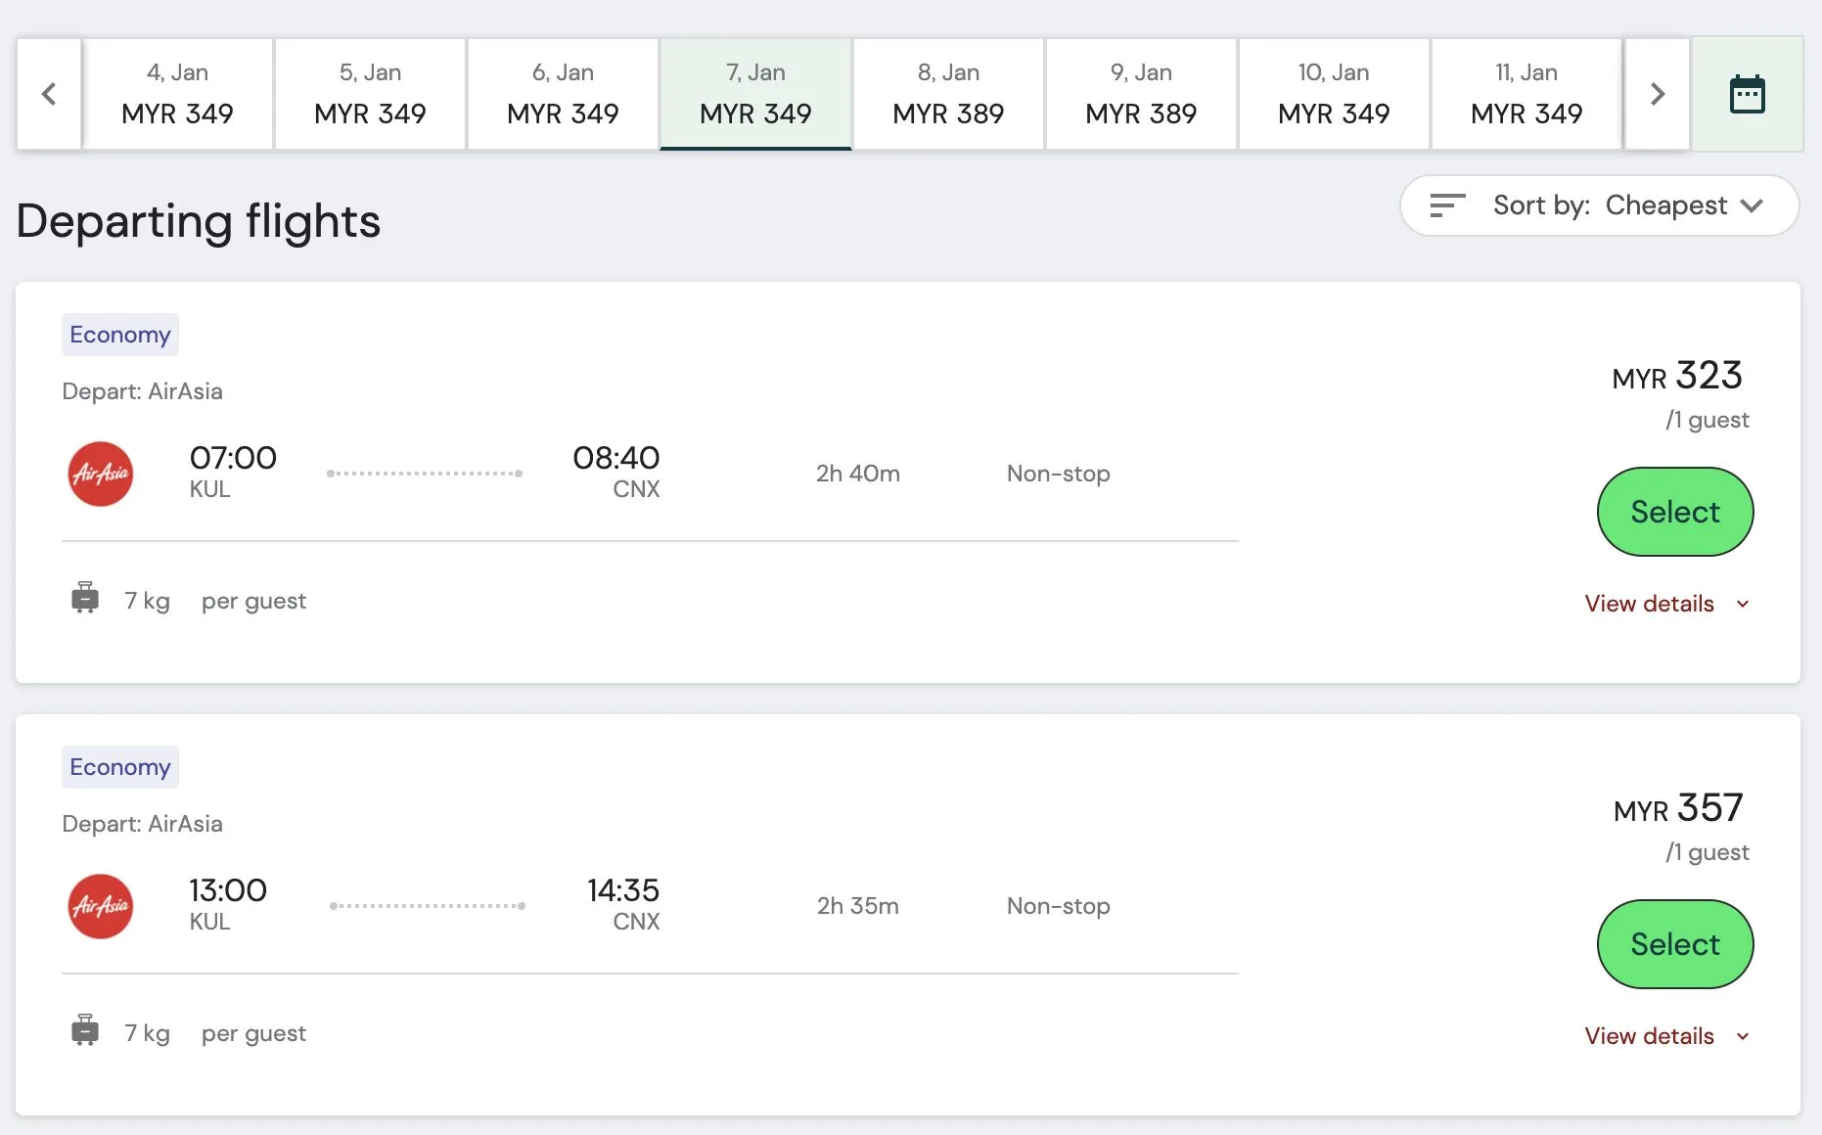Click the Economy badge on first flight

click(120, 335)
